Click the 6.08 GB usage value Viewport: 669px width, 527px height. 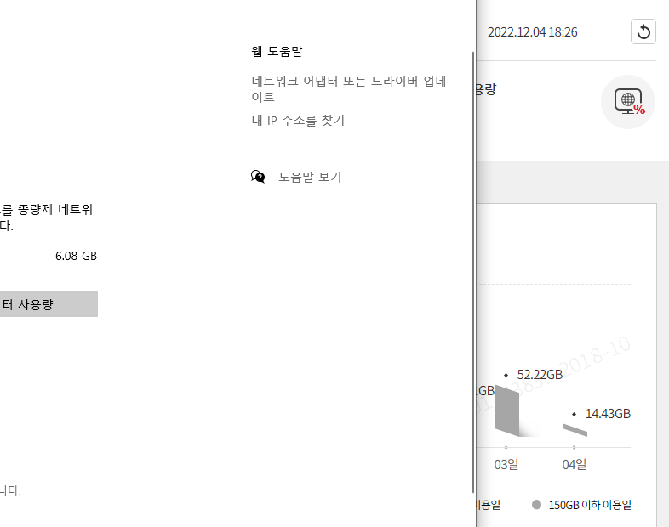76,256
